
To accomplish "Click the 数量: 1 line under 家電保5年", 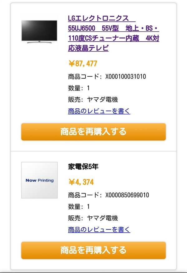I will [x=79, y=207].
